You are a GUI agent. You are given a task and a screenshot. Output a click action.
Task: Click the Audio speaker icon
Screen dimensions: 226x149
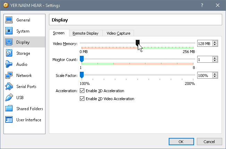9,64
